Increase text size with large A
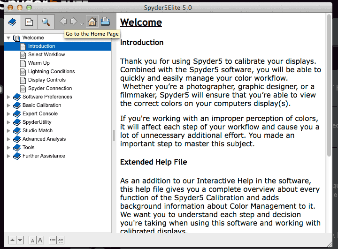Viewport: 338px width, 249px height. [40, 240]
